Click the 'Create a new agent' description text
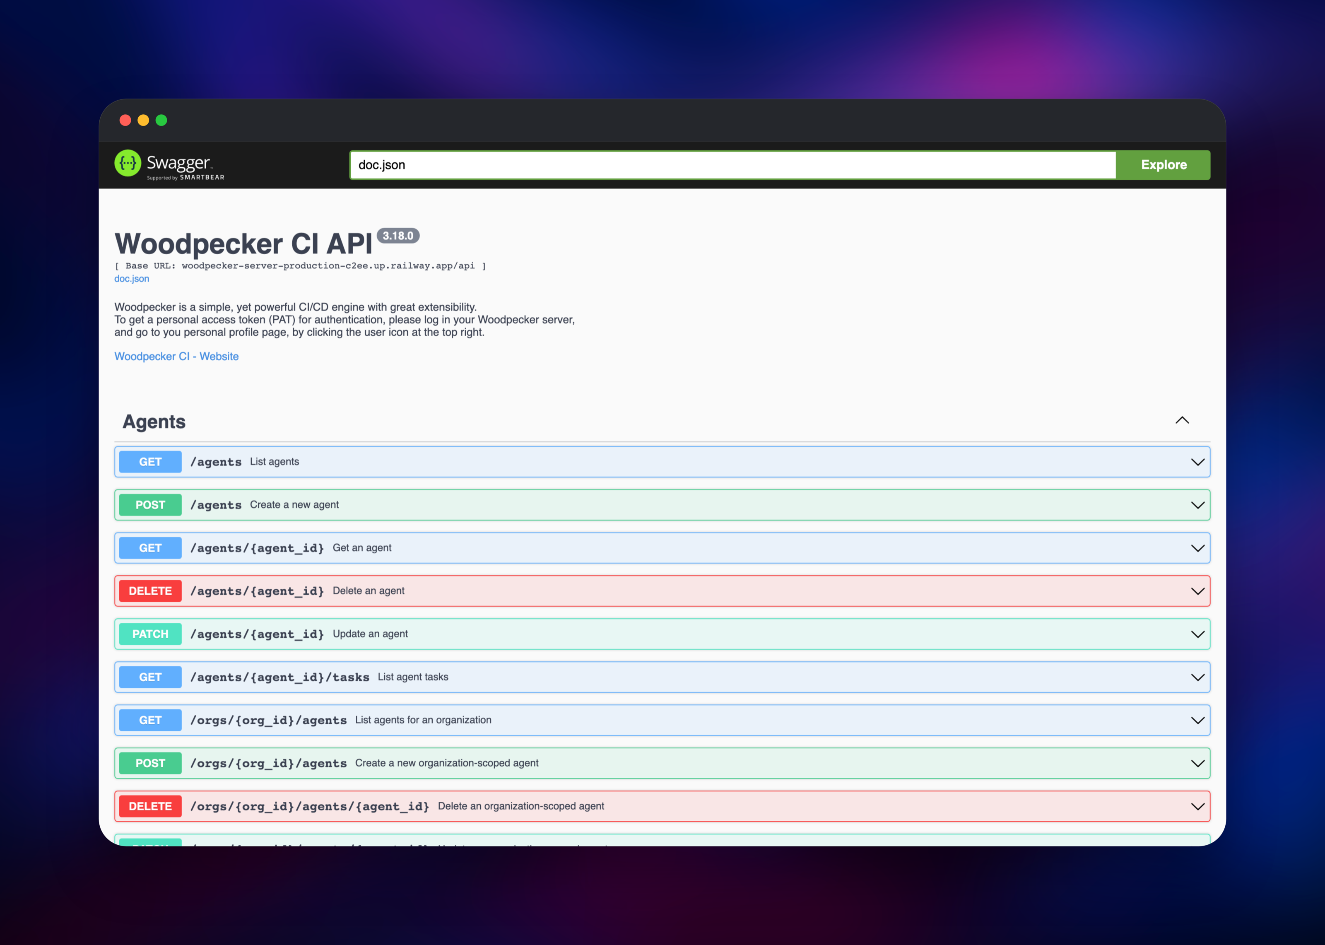 coord(294,504)
